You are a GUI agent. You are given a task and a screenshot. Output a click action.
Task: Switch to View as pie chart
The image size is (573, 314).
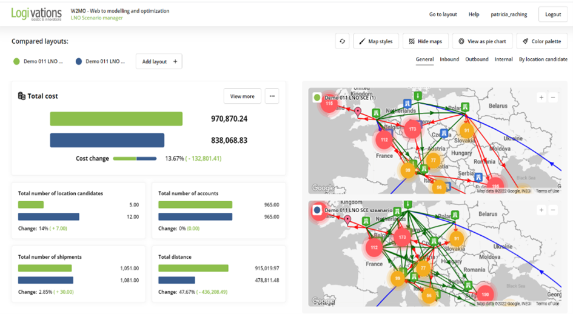pyautogui.click(x=483, y=41)
